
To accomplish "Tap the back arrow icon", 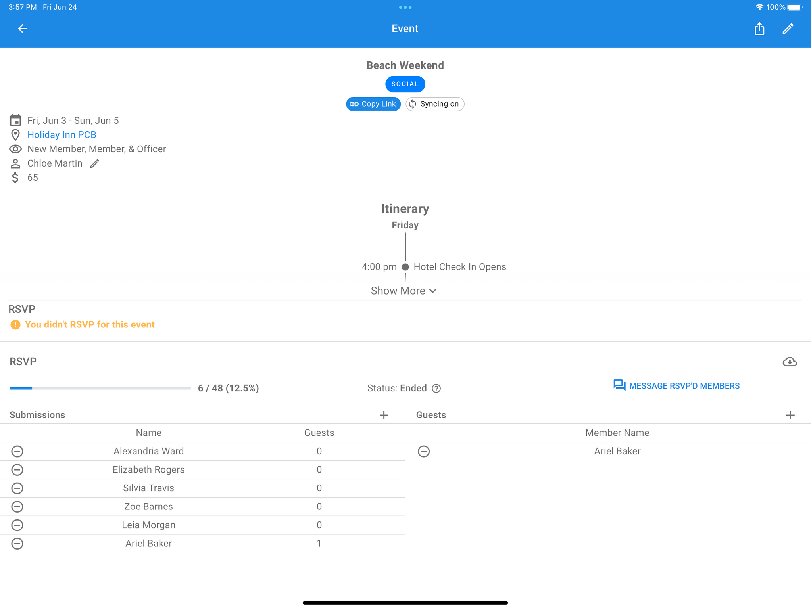I will pos(23,29).
